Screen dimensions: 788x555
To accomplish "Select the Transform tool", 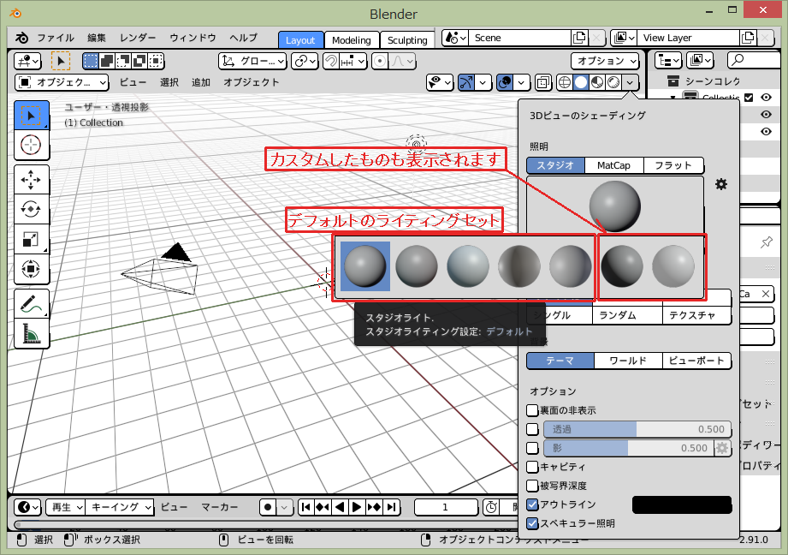I will [31, 269].
